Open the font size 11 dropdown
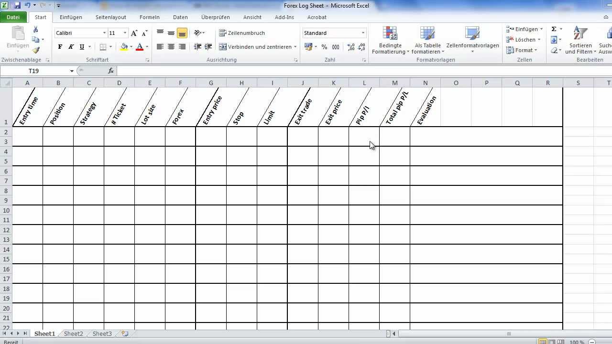Viewport: 612px width, 344px height. 125,33
